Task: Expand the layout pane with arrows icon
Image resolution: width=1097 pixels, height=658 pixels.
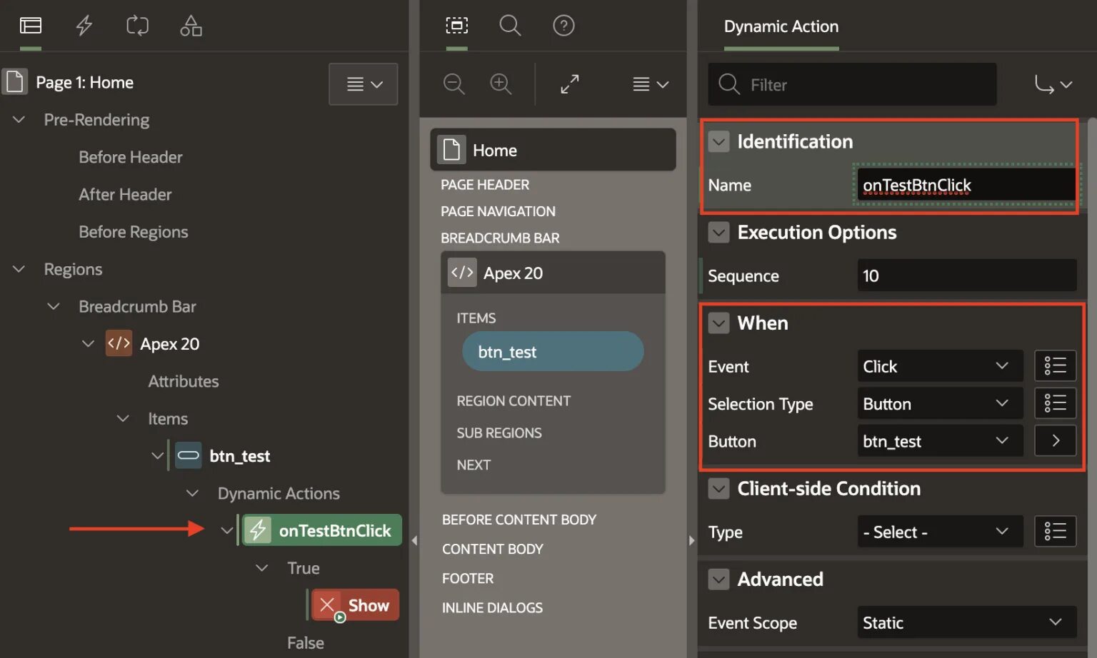Action: (569, 84)
